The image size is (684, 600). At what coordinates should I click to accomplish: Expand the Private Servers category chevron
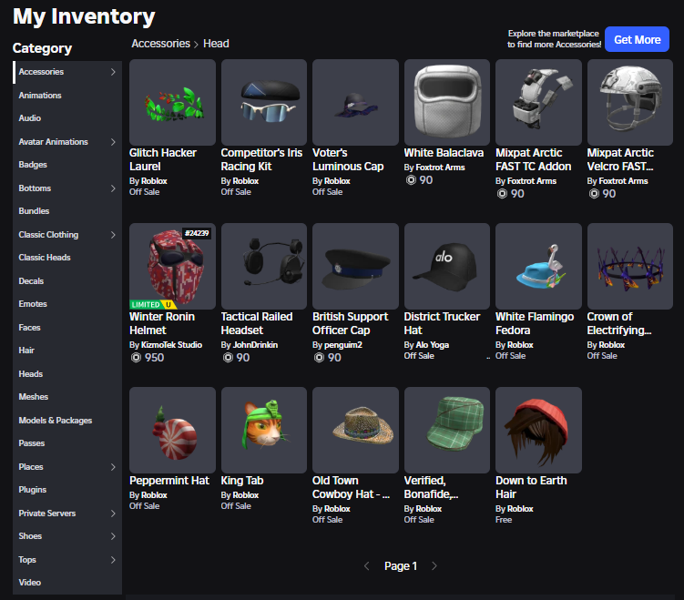click(x=113, y=514)
